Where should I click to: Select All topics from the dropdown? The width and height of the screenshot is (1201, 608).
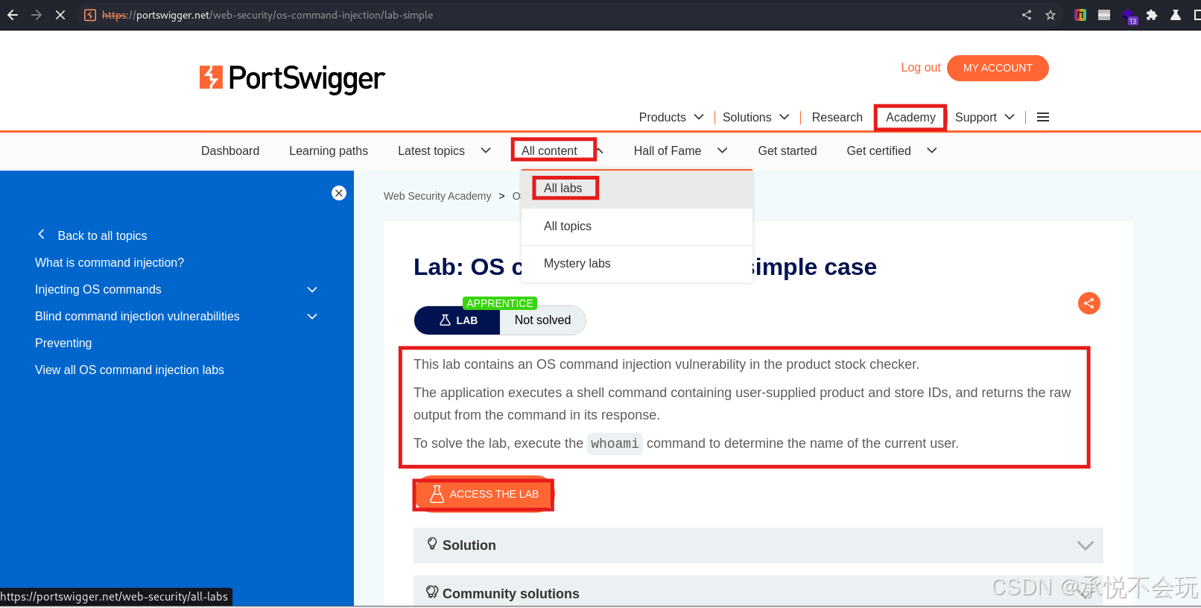[637, 227]
